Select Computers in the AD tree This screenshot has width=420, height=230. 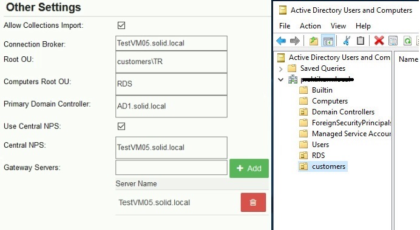(330, 101)
